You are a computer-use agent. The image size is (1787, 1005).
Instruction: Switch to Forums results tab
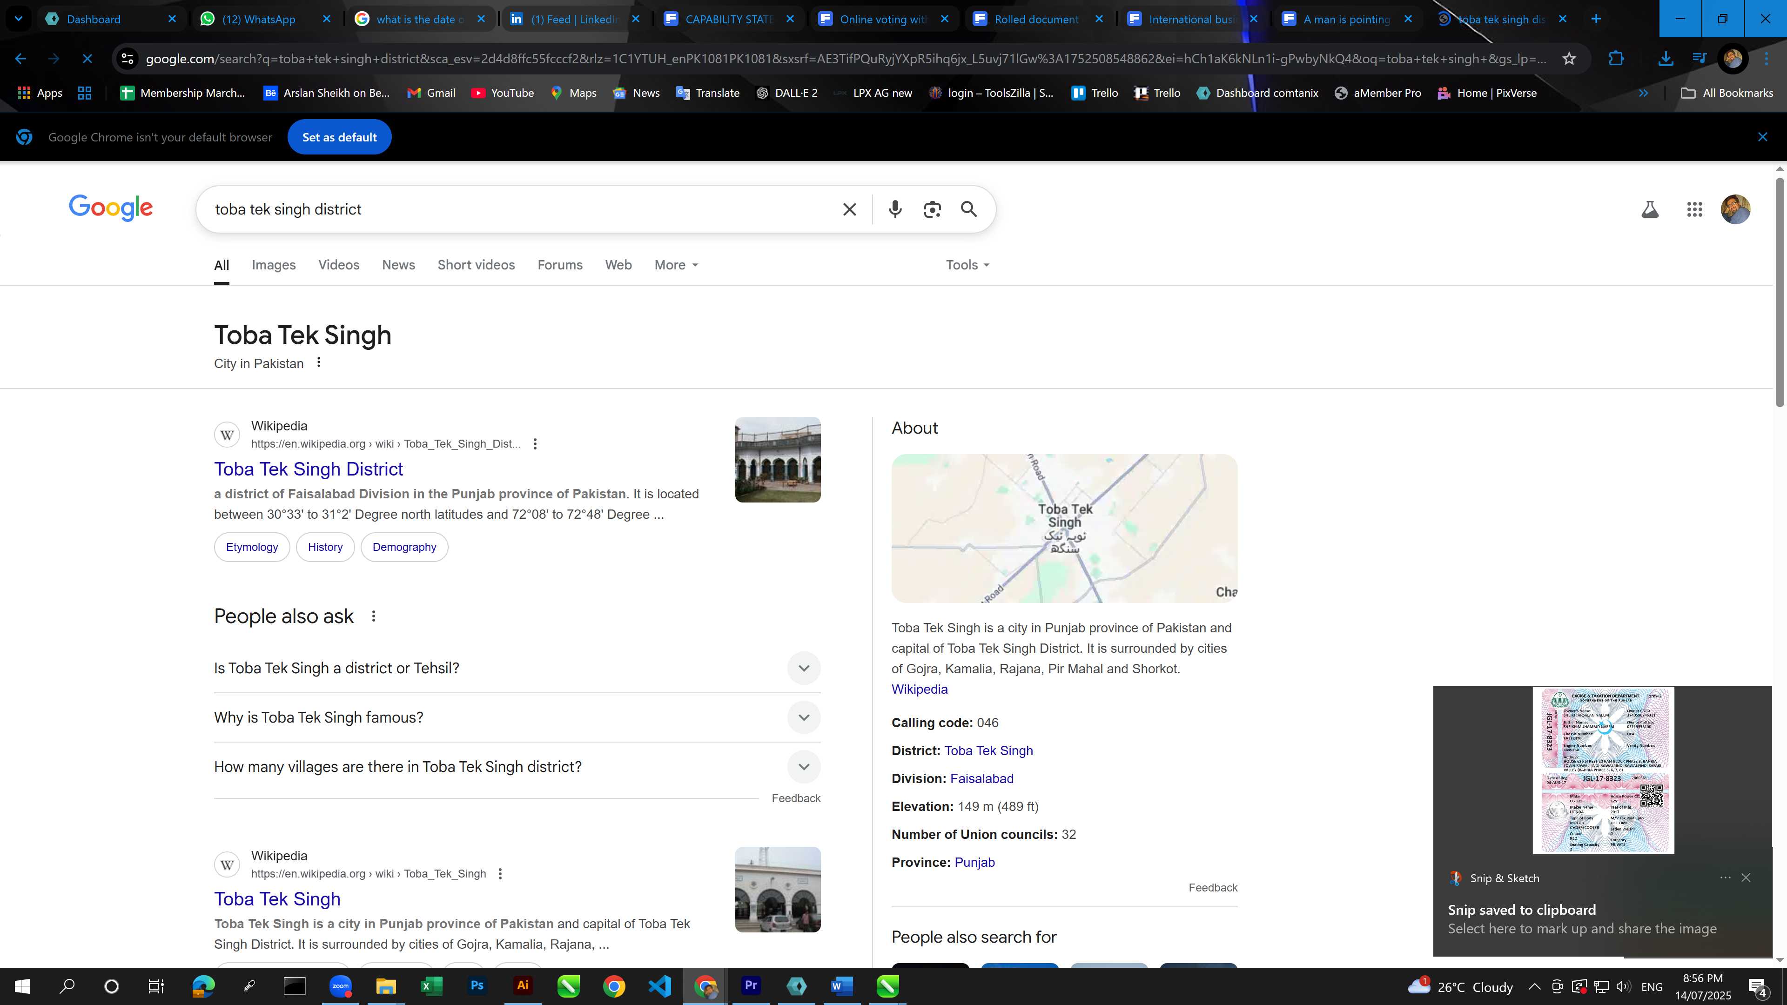coord(560,265)
